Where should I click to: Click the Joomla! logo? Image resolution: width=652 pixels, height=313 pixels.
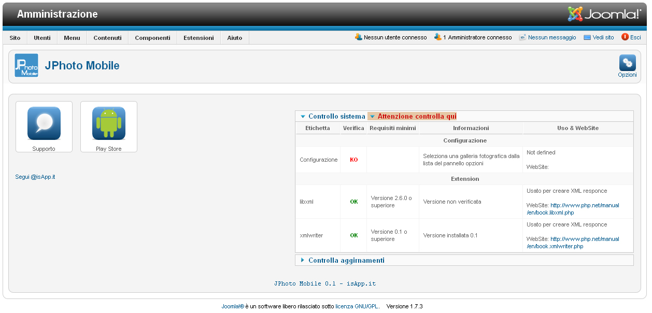(x=604, y=14)
